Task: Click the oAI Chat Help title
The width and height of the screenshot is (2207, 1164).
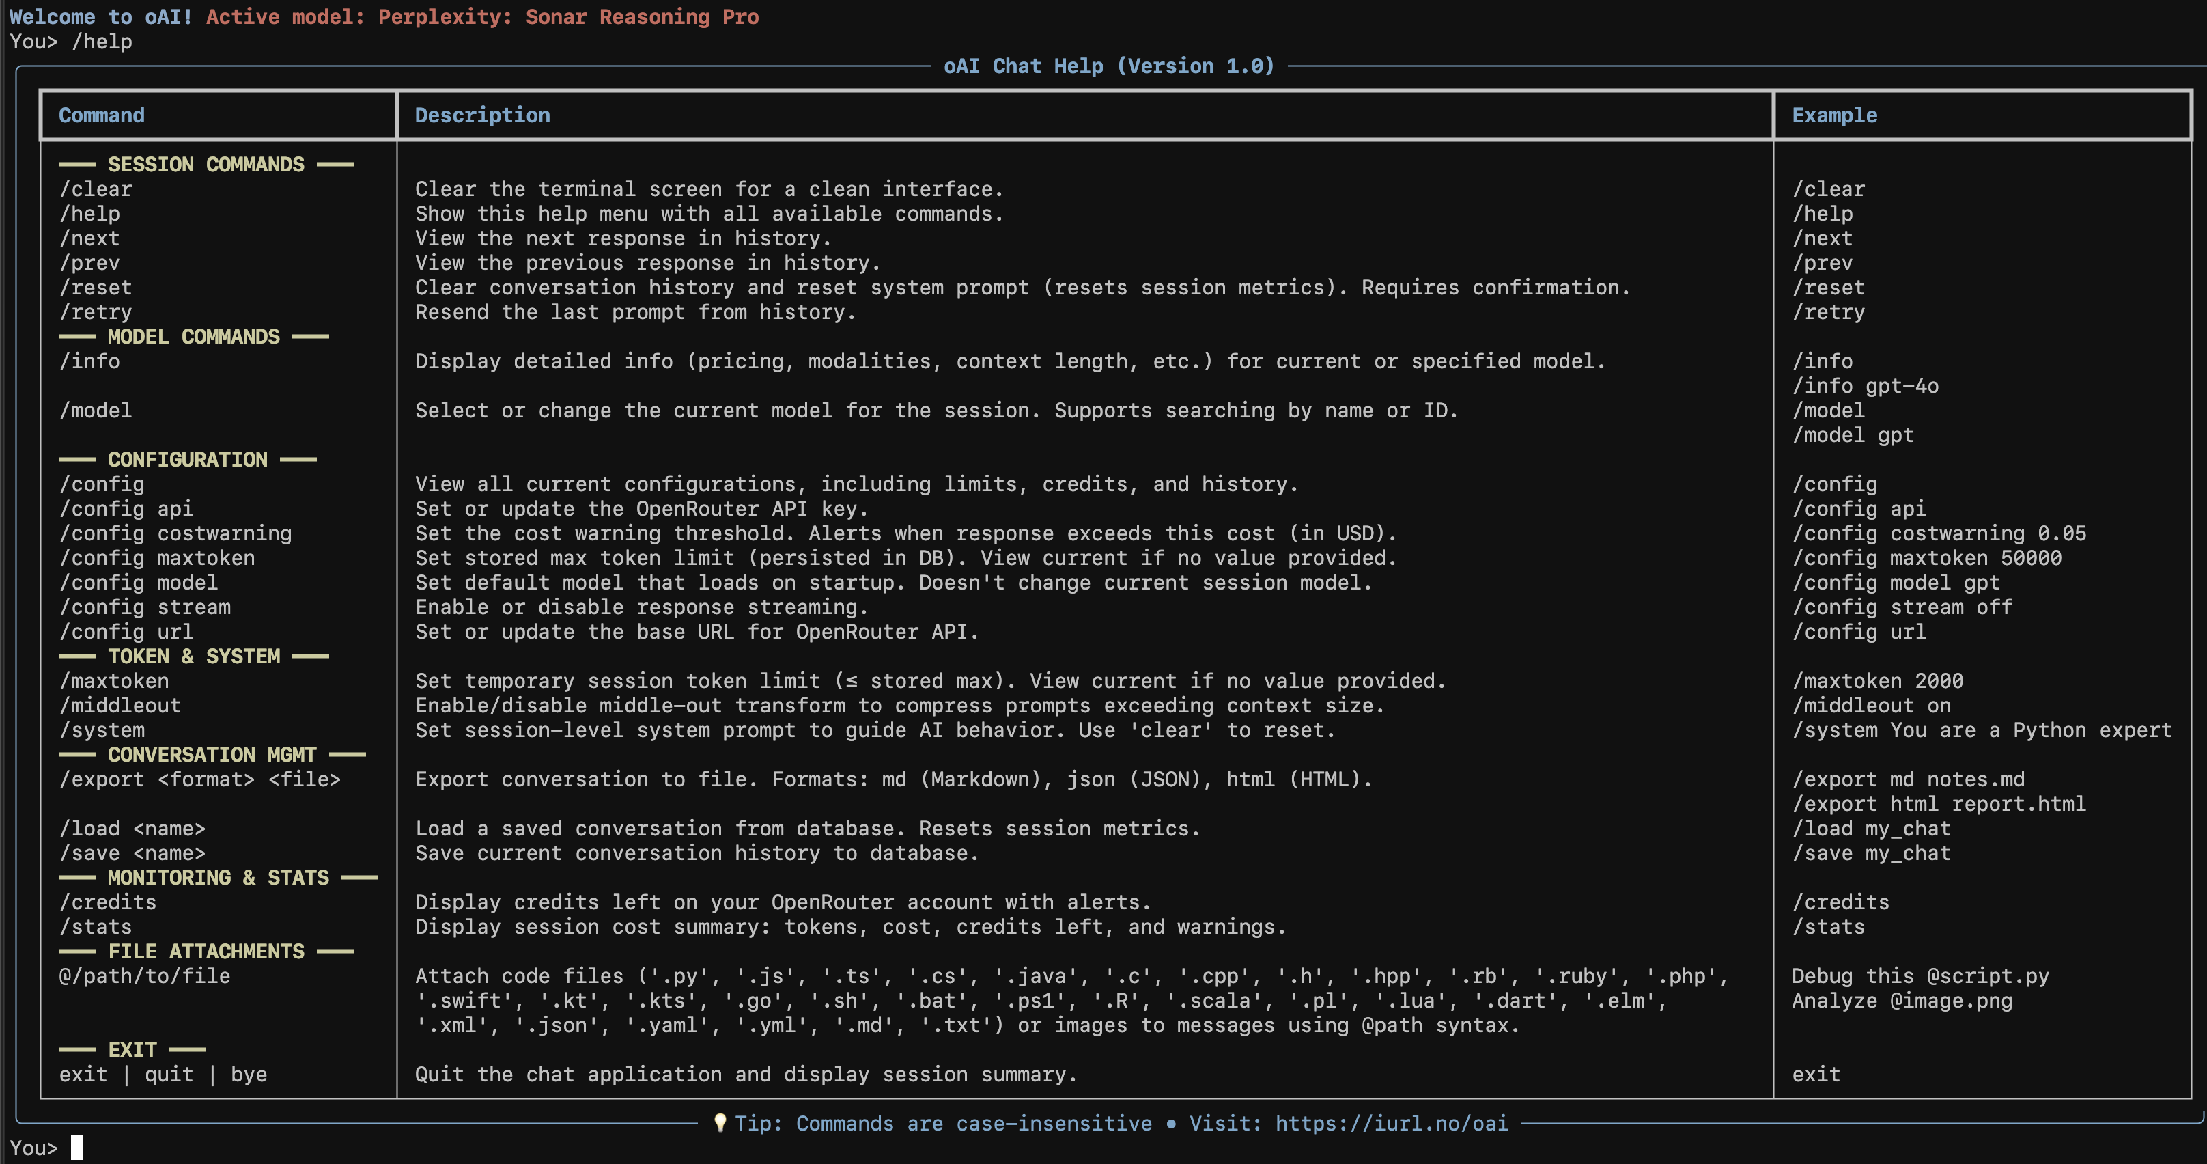Action: point(1109,66)
